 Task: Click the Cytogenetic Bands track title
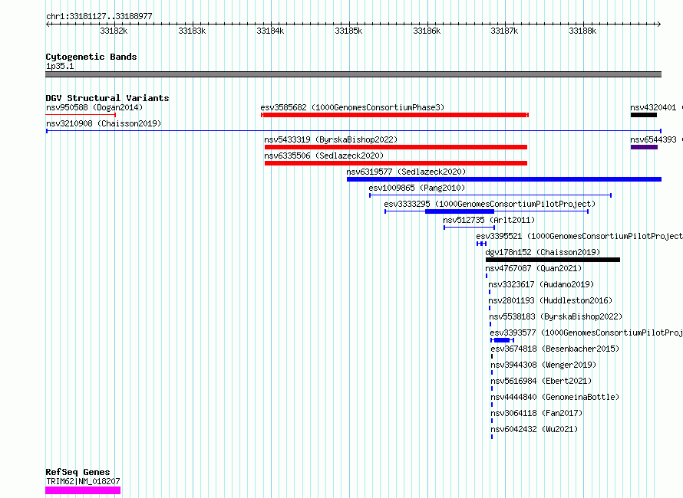click(x=91, y=57)
